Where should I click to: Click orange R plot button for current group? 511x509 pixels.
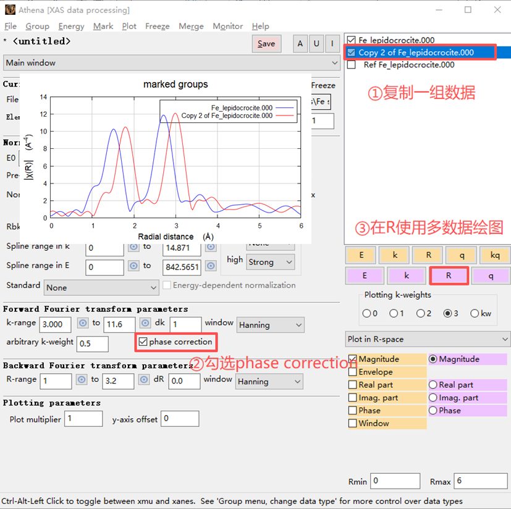click(x=428, y=255)
